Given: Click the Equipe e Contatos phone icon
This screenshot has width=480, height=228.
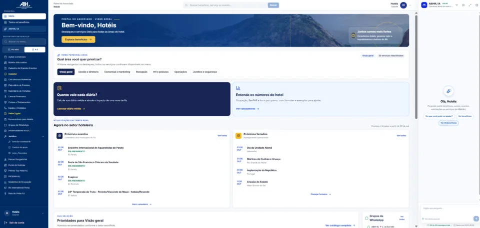Looking at the screenshot, I should pos(5,108).
